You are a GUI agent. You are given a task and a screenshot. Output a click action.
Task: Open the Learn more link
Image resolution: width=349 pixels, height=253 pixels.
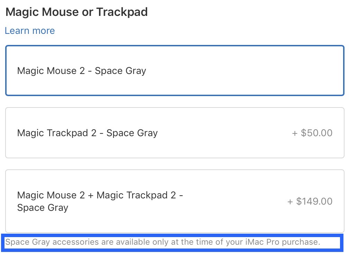pos(30,31)
